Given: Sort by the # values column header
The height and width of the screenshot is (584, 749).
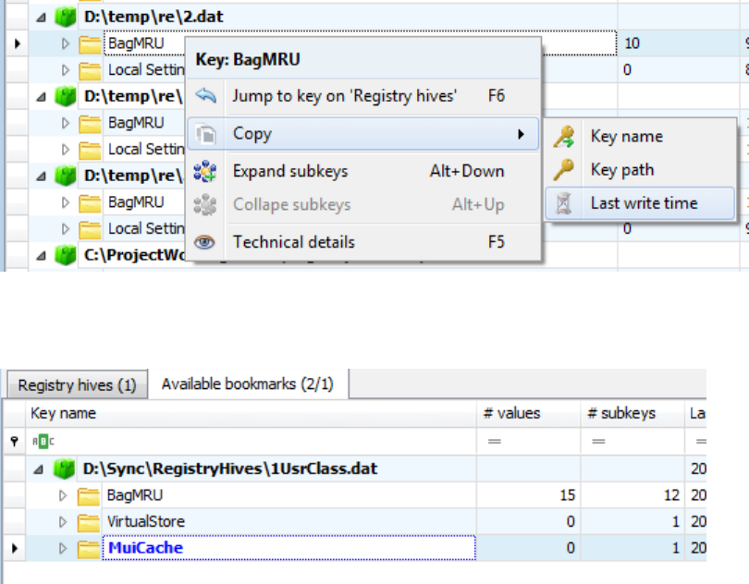Looking at the screenshot, I should click(528, 414).
